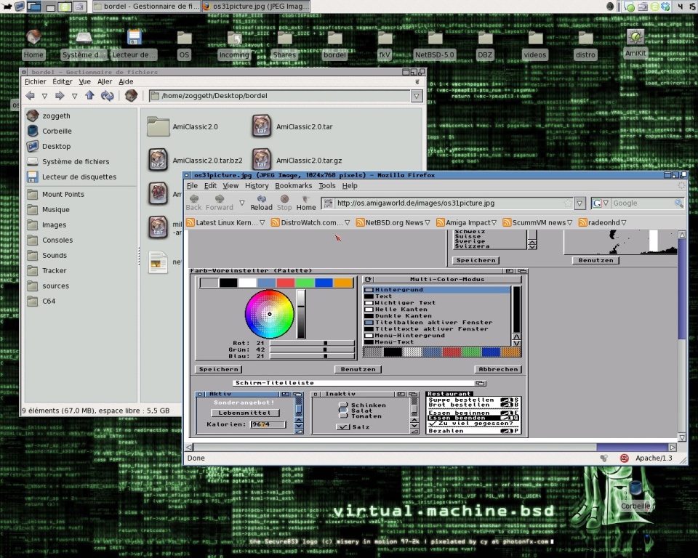Open Firefox back/forward history dropdown
The image size is (698, 558).
[241, 203]
